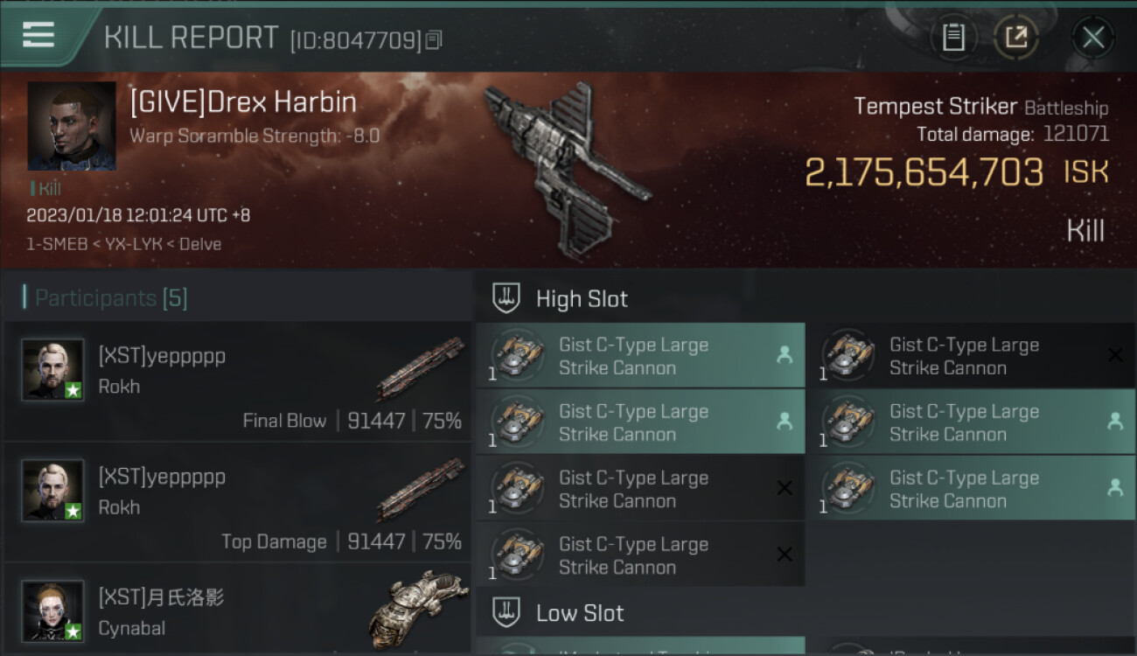Click the Low Slot section icon

pos(506,612)
